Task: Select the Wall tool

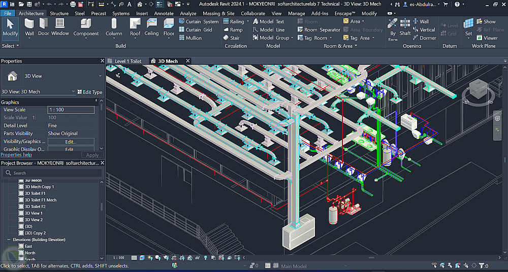Action: [29, 27]
